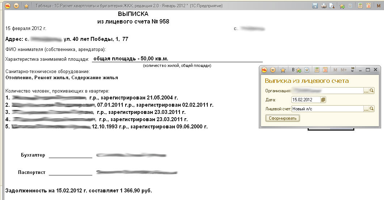Open main menu dropdown in Выписка dialog
Screen dimensions: 384x200
point(273,70)
